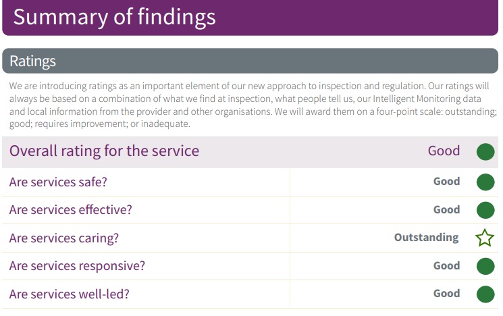Click the ratings introduction paragraph text

253,105
